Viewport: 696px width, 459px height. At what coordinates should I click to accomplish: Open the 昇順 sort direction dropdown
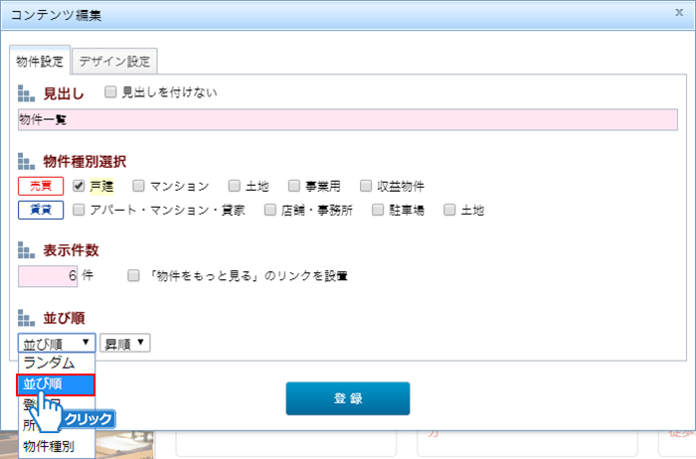pyautogui.click(x=125, y=343)
